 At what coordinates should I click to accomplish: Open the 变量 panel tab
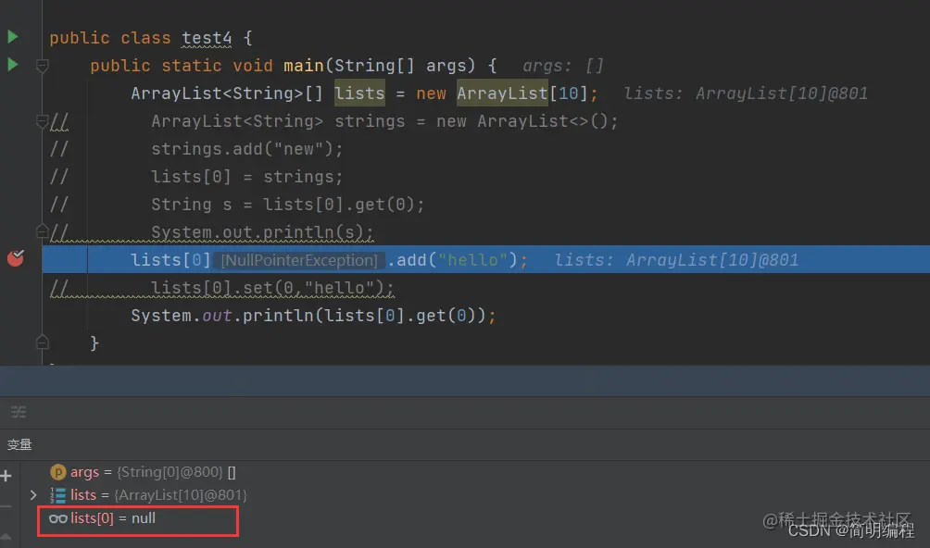tap(19, 444)
